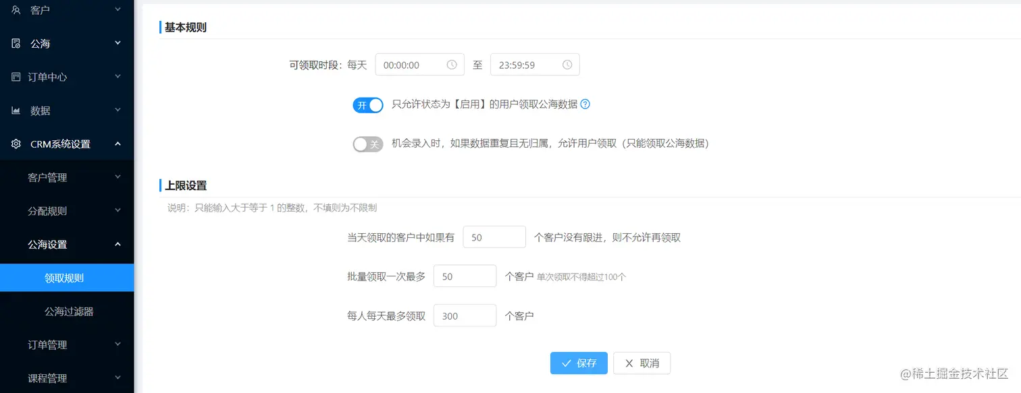This screenshot has width=1021, height=393.
Task: Click the 单次领取不得超过100个 hint text
Action: (x=581, y=277)
